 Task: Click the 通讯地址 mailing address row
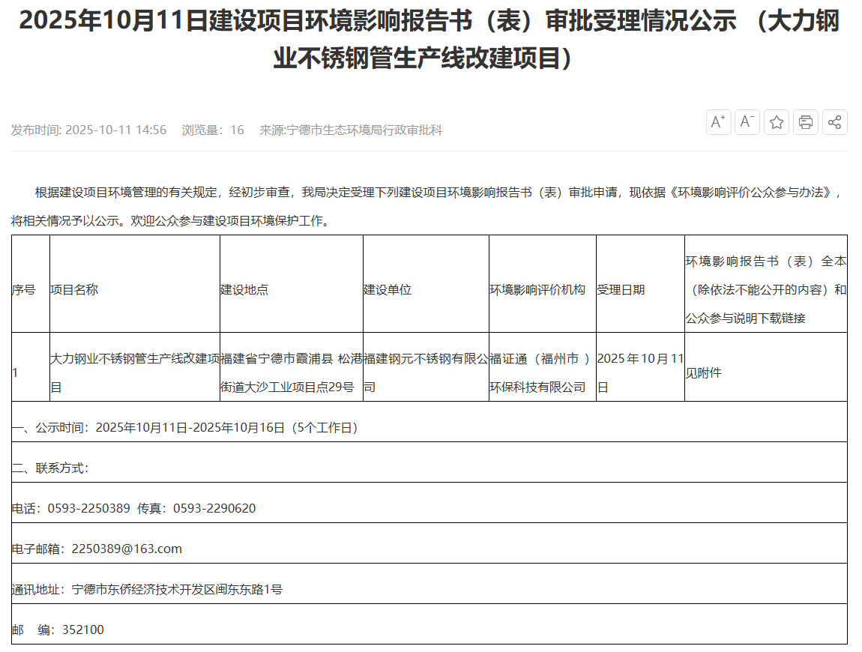pos(148,590)
